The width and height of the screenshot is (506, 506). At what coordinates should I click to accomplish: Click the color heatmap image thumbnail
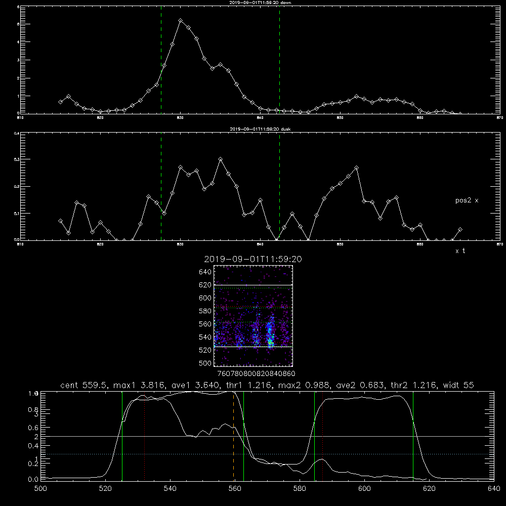(253, 316)
